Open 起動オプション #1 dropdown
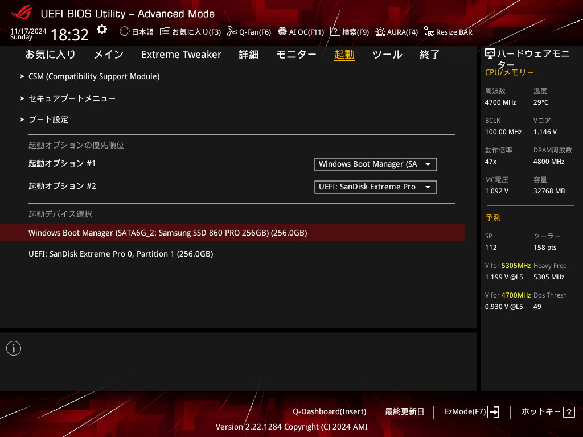The height and width of the screenshot is (437, 583). point(375,164)
